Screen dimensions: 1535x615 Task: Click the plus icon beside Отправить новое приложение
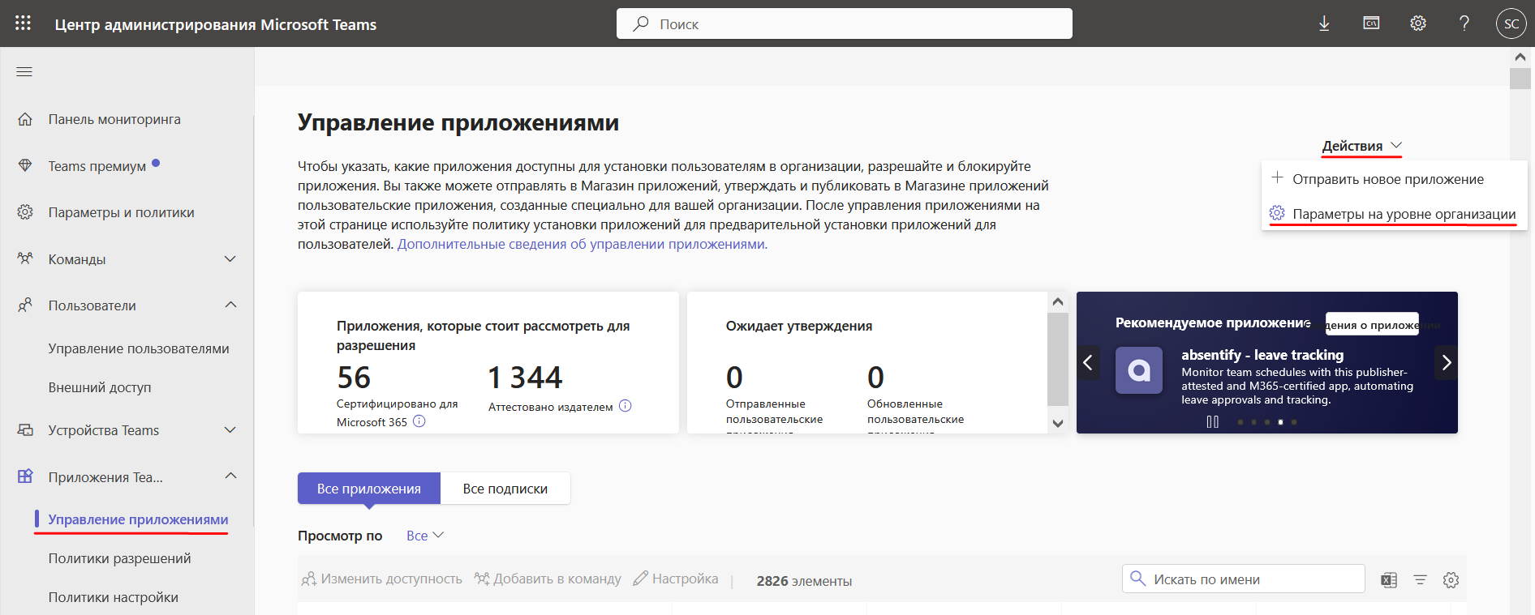pos(1277,177)
